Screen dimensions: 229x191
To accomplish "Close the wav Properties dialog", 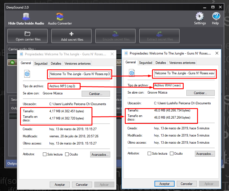I will point(217,53).
